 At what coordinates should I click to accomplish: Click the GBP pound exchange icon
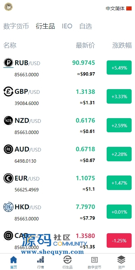click(8, 91)
